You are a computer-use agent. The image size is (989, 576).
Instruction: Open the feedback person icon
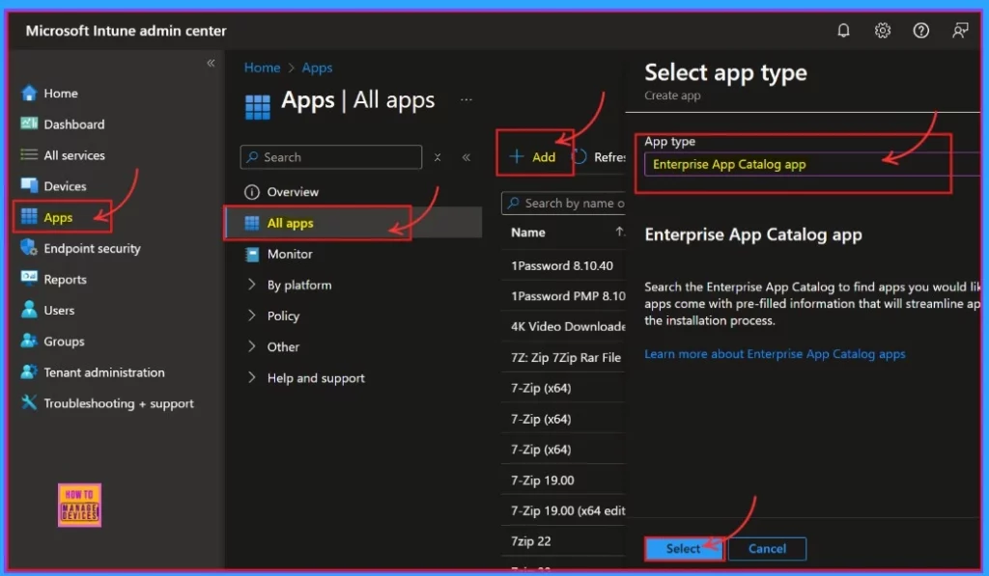coord(960,30)
